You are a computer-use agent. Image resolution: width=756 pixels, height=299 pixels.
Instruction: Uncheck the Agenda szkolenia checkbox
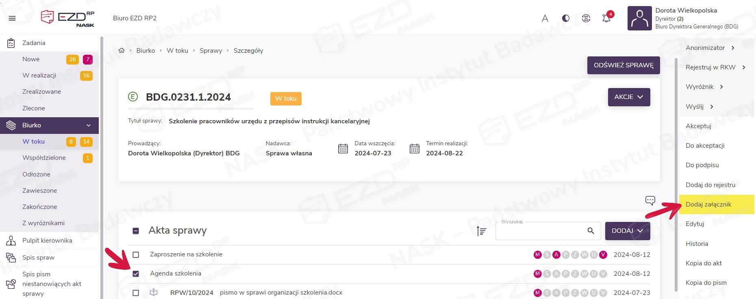(136, 274)
